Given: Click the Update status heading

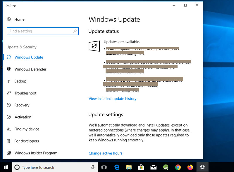Looking at the screenshot, I should (104, 31).
